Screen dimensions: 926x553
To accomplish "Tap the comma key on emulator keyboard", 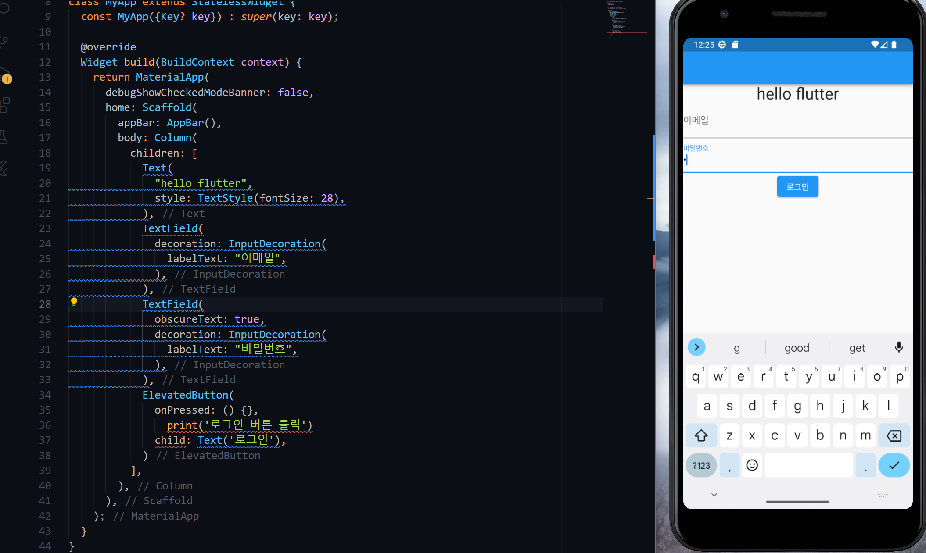I will 729,465.
